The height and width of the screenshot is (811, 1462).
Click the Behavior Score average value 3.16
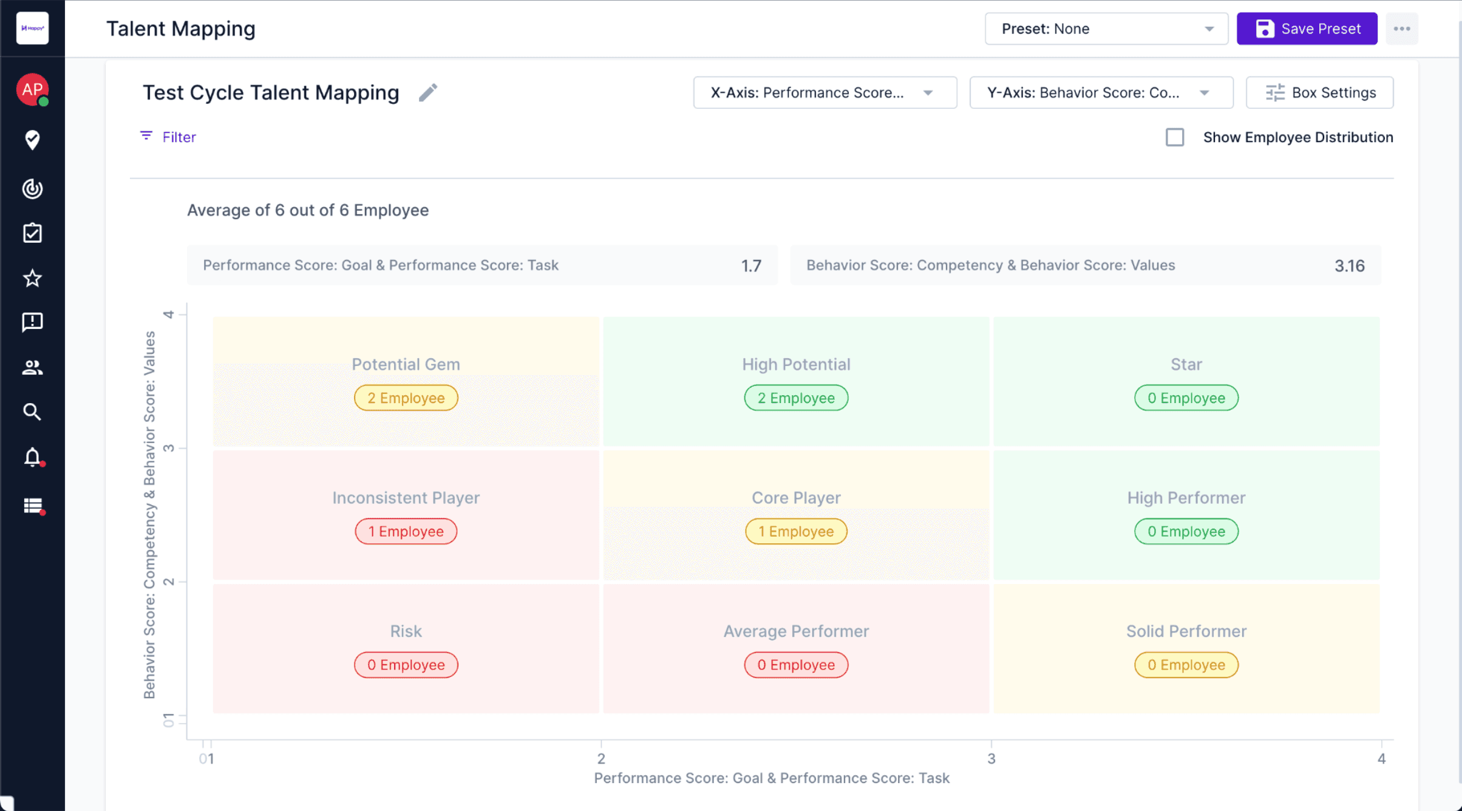[x=1349, y=266]
